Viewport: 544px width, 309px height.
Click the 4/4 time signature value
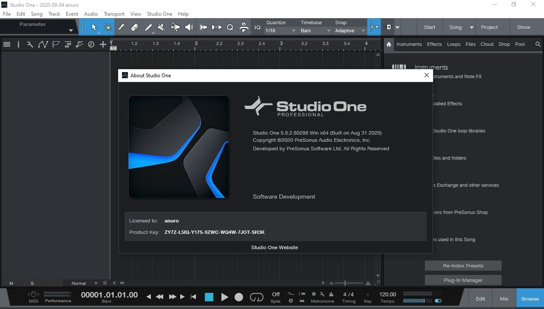[x=348, y=294]
